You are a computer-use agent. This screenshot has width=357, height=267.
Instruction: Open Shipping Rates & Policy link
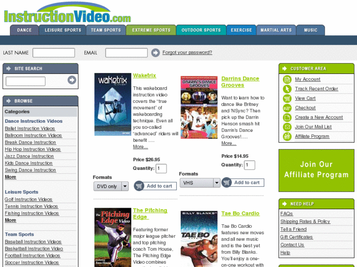305,221
